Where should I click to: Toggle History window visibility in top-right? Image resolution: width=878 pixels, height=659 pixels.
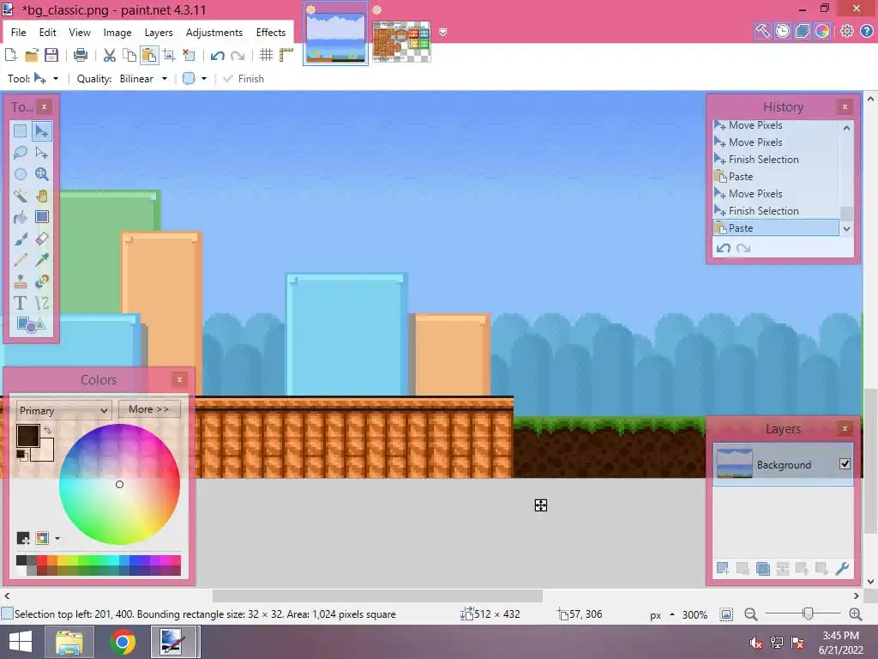pyautogui.click(x=782, y=31)
